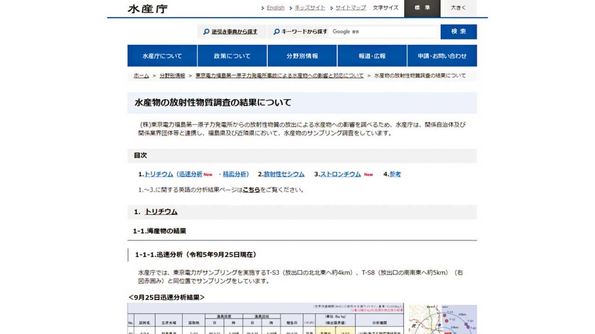Focus the Google keyword search field

[383, 32]
